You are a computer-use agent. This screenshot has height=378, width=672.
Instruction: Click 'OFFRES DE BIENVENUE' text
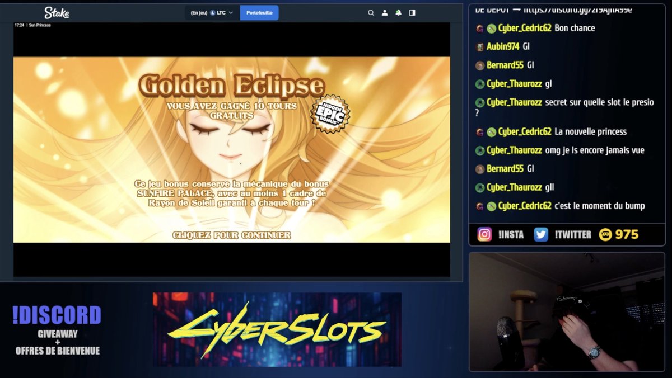click(58, 351)
